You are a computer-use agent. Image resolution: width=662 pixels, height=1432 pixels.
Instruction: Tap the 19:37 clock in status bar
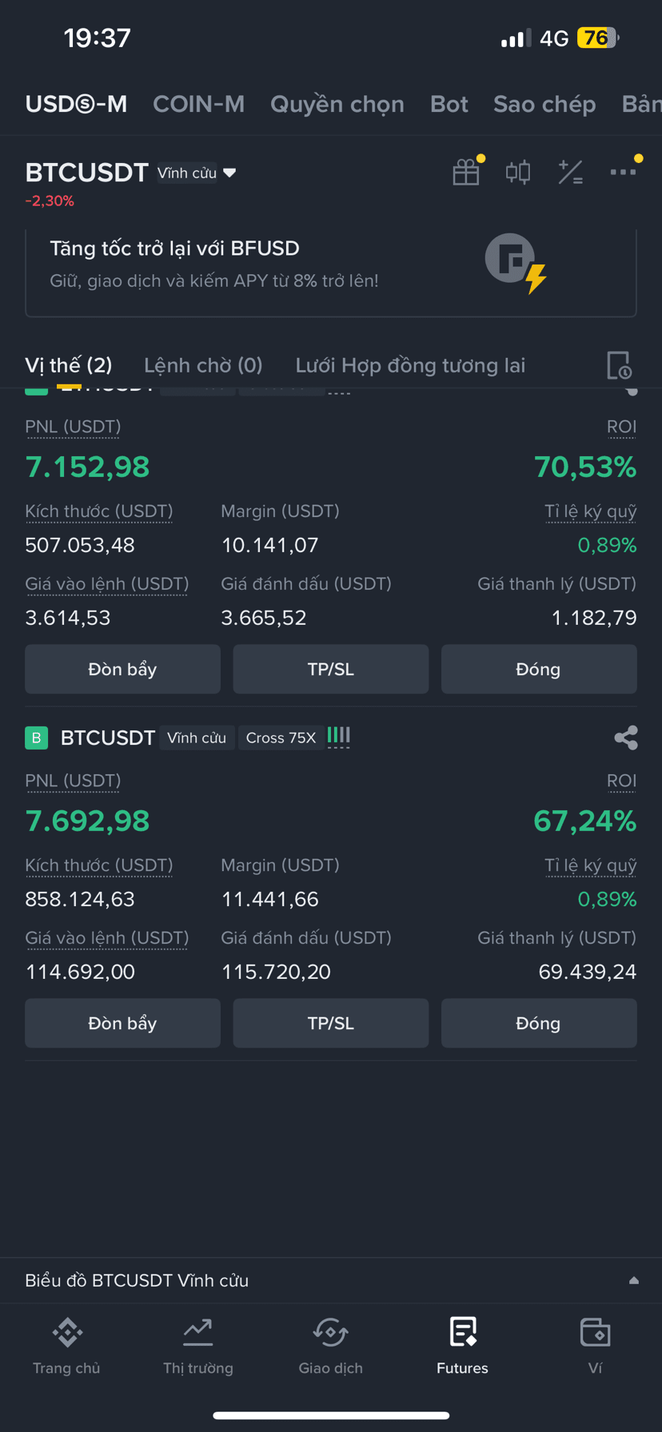point(97,38)
